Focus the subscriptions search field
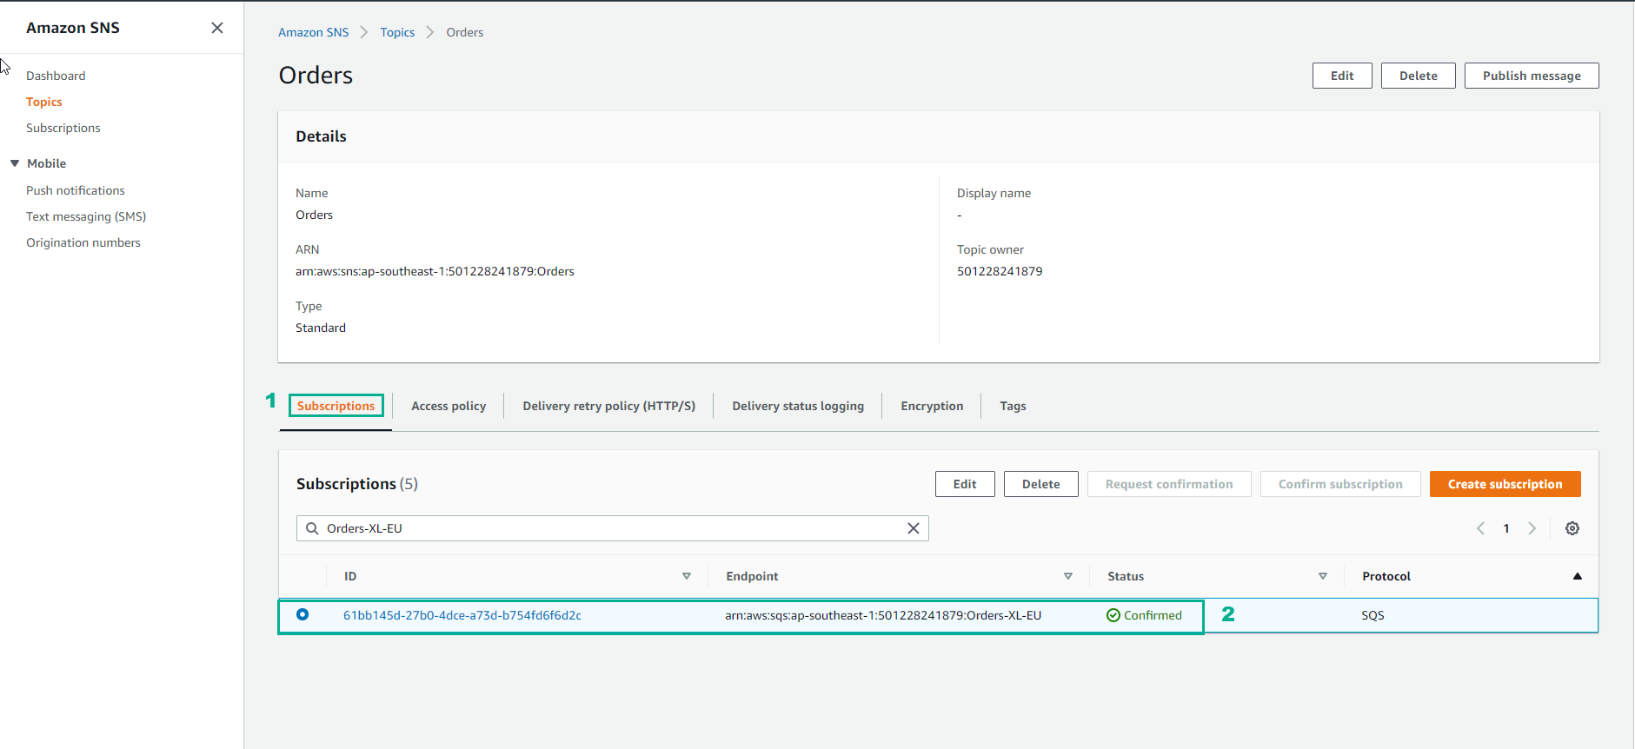 point(613,528)
